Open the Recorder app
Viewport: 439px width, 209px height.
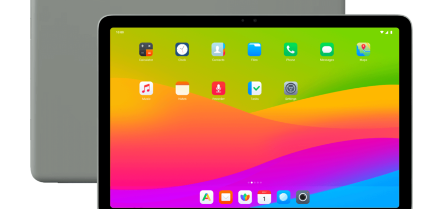218,88
